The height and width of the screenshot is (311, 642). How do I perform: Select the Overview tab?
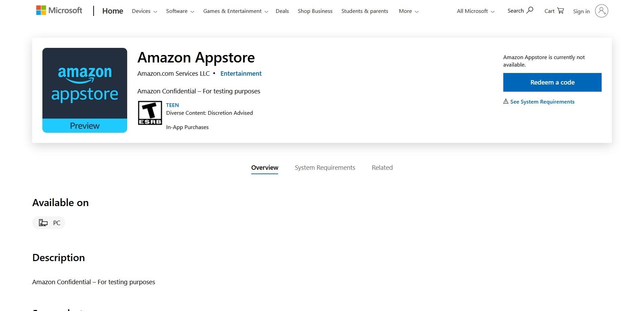tap(265, 168)
